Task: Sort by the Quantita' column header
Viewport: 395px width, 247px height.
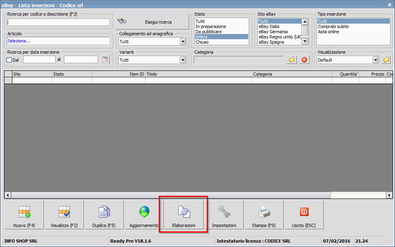Action: [x=345, y=74]
